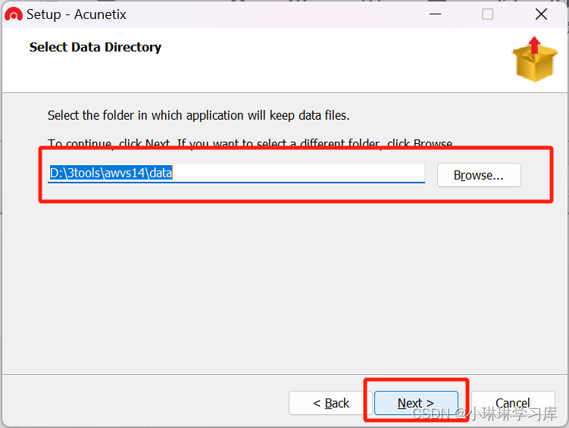569x428 pixels.
Task: Click the data directory path field
Action: pos(236,173)
